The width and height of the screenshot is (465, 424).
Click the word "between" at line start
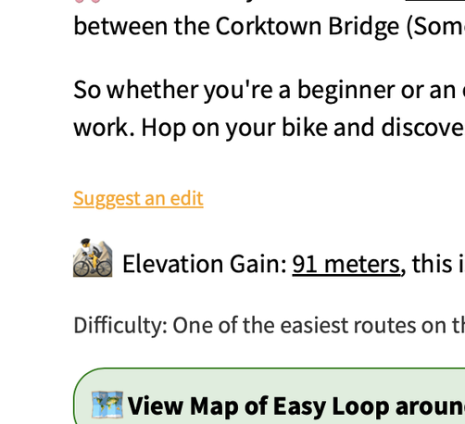pos(120,26)
